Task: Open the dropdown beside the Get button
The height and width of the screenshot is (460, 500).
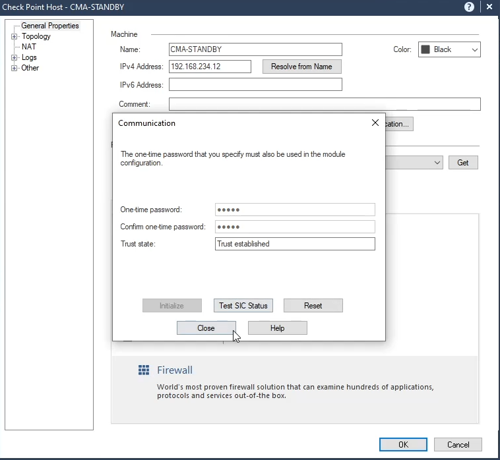Action: tap(437, 162)
